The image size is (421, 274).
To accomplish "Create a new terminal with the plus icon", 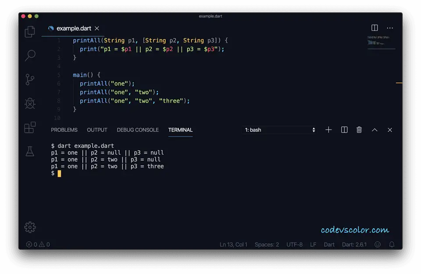I will pos(328,130).
